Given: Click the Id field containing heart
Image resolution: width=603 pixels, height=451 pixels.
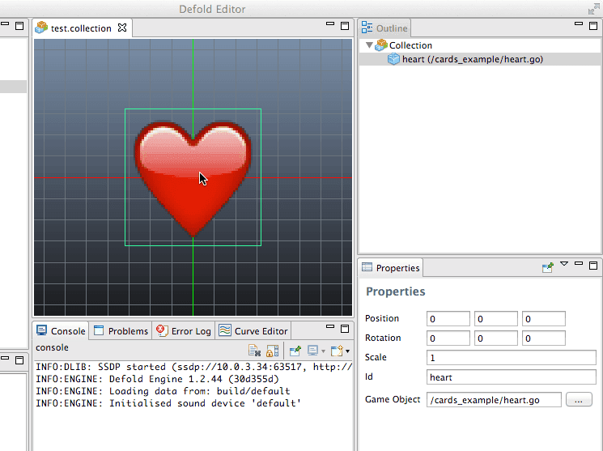Looking at the screenshot, I should tap(511, 377).
